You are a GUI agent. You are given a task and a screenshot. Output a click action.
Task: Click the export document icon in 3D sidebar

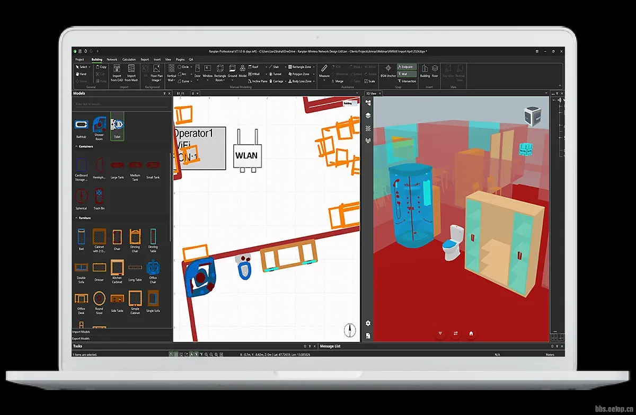(x=368, y=335)
